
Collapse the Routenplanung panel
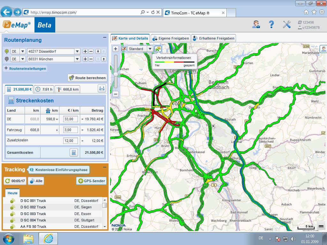click(x=104, y=38)
